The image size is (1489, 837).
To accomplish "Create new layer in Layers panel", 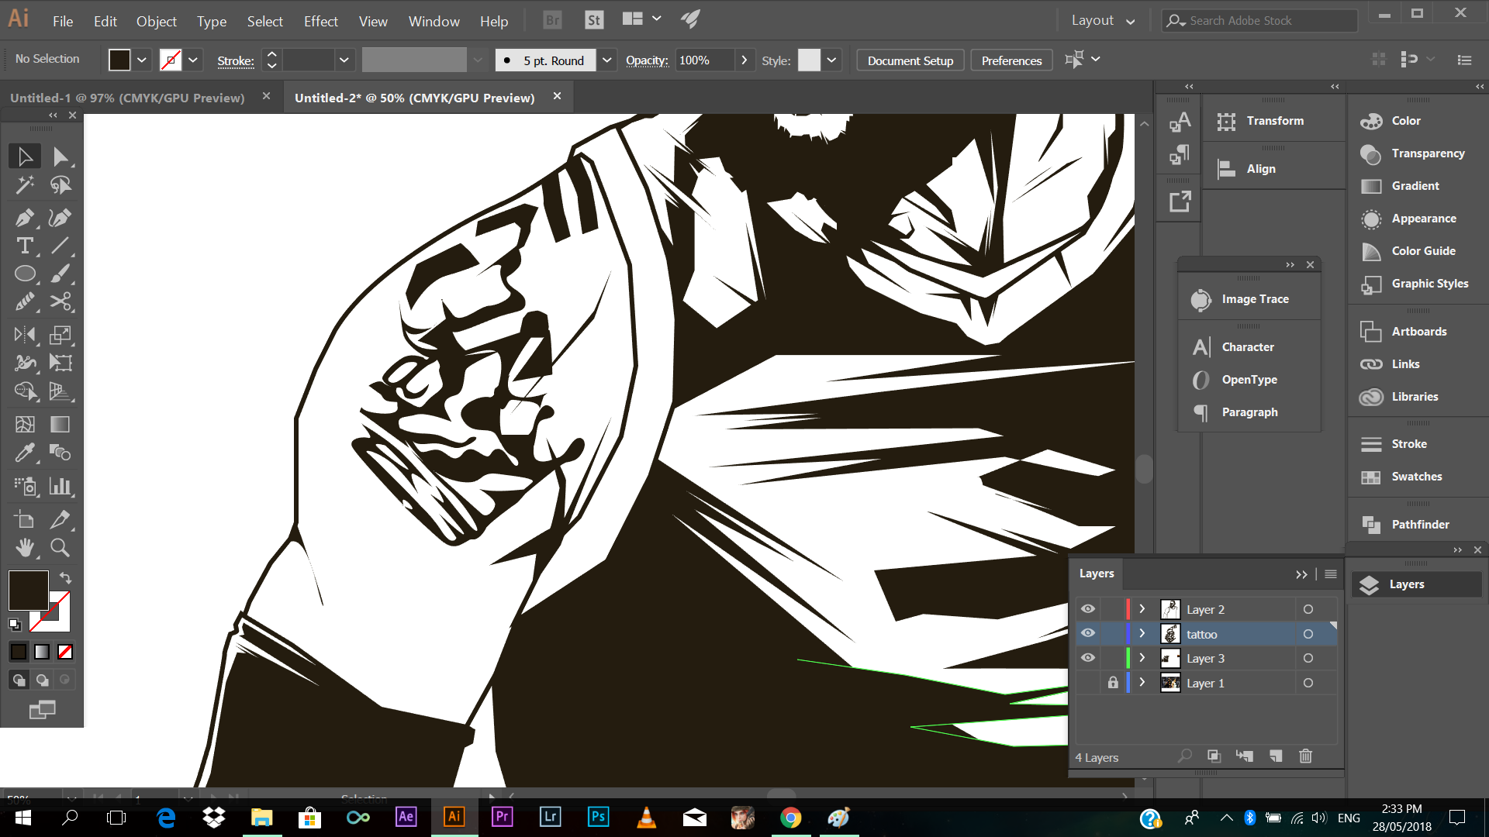I will tap(1276, 756).
